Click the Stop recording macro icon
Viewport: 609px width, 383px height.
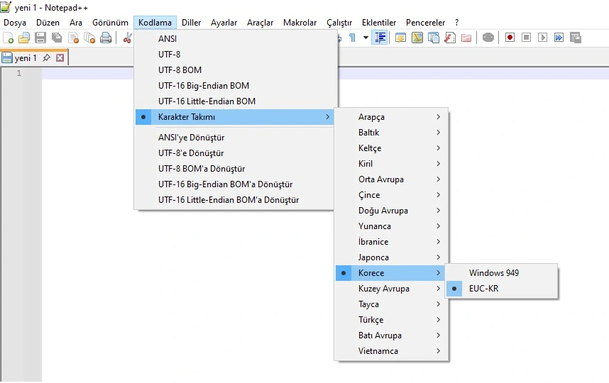526,38
